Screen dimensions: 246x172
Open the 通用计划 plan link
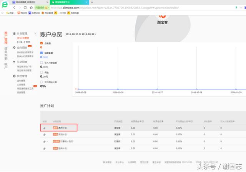point(62,128)
